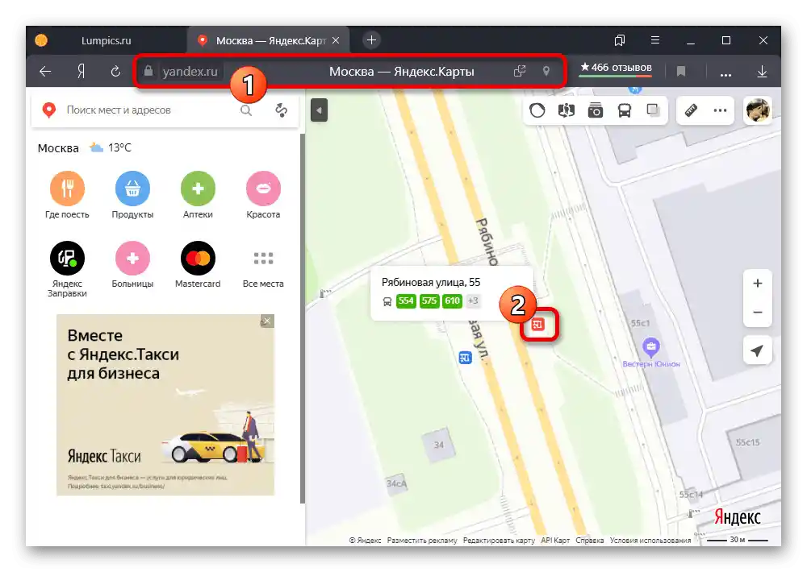Click the © Яндекс copyright link
The width and height of the screenshot is (807, 572).
[x=365, y=540]
